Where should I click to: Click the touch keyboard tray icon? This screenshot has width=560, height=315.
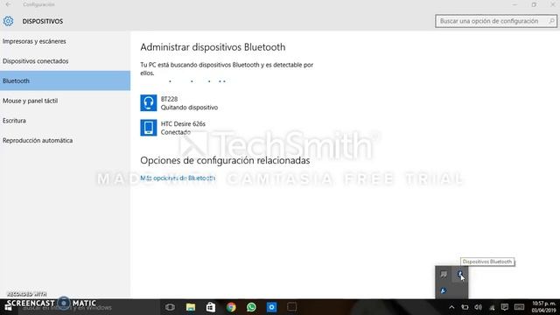pos(519,307)
